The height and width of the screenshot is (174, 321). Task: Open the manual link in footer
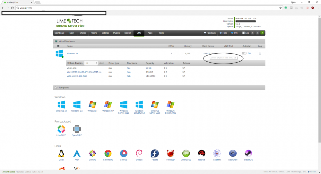(312, 172)
